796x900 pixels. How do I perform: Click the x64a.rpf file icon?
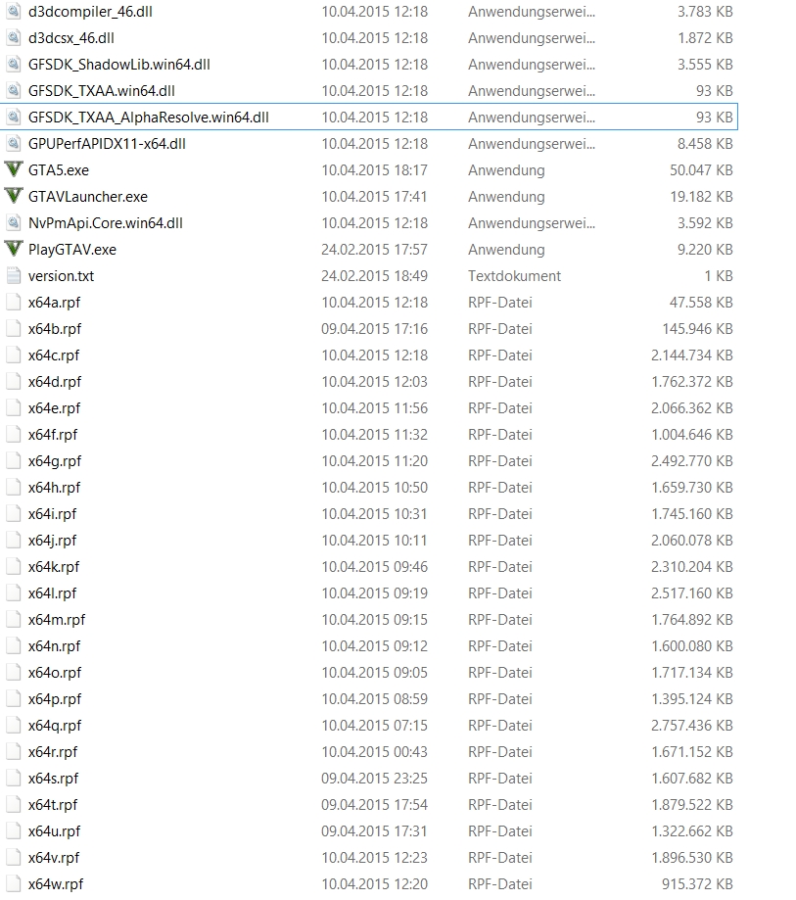click(x=13, y=302)
